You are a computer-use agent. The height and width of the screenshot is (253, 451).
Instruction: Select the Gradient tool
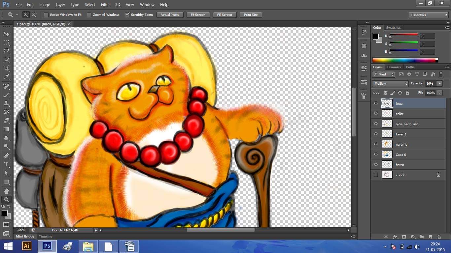[x=6, y=129]
